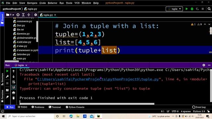Open Run panel gear settings

tap(204, 65)
